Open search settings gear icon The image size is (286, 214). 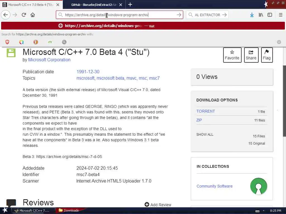coord(279,42)
